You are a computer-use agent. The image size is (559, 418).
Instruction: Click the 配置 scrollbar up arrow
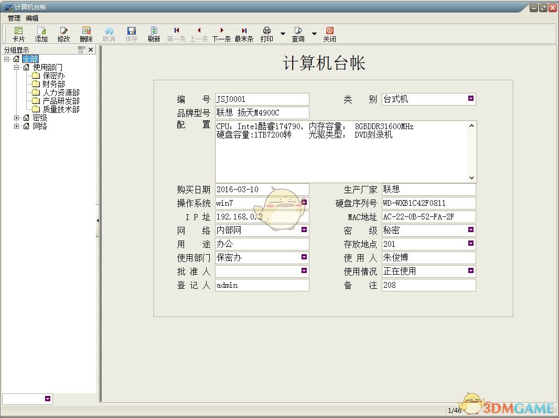471,126
